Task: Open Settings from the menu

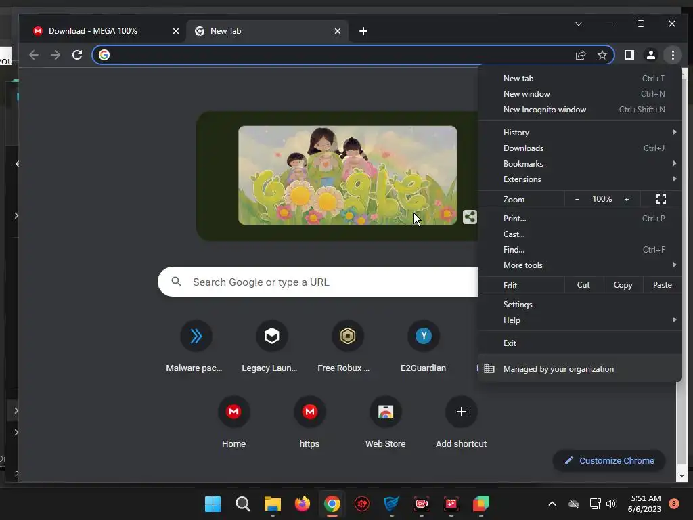Action: (580, 304)
